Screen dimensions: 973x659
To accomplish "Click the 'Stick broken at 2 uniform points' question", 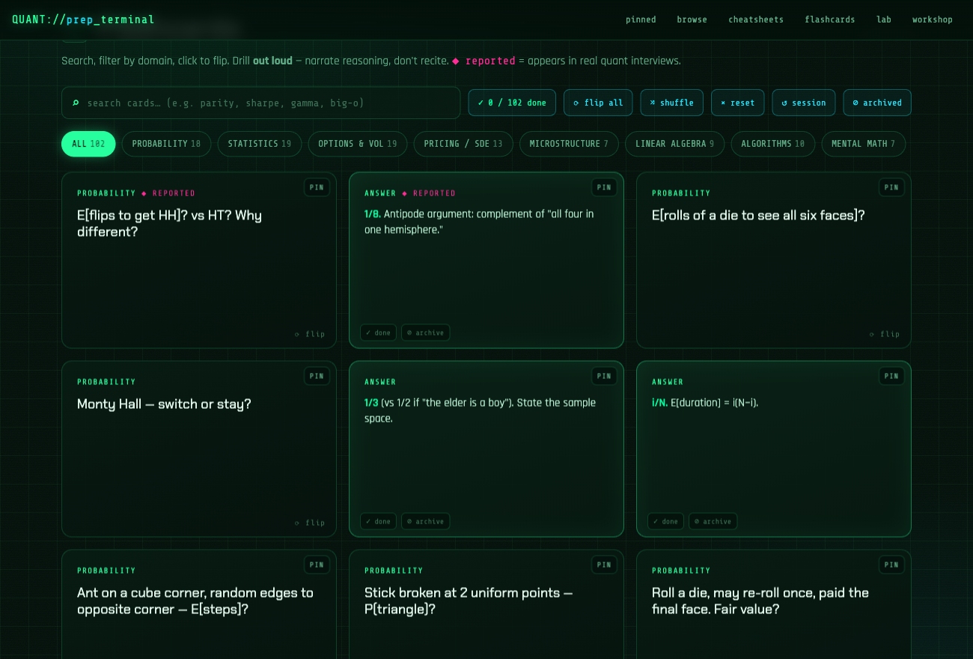I will 469,601.
